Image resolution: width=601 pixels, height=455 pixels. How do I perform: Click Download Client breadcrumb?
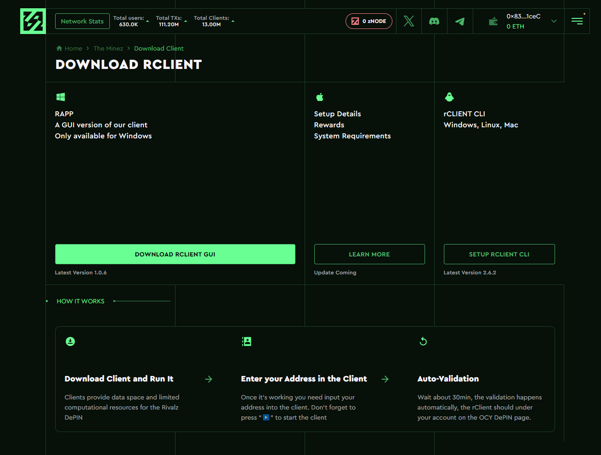tap(159, 48)
